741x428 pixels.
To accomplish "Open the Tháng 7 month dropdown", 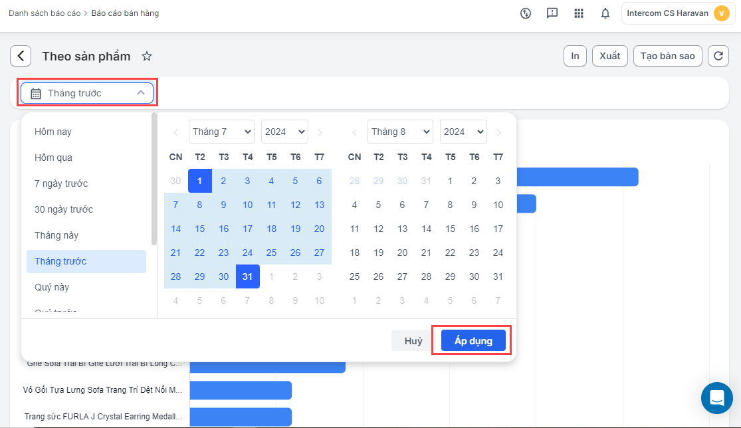I will point(221,132).
